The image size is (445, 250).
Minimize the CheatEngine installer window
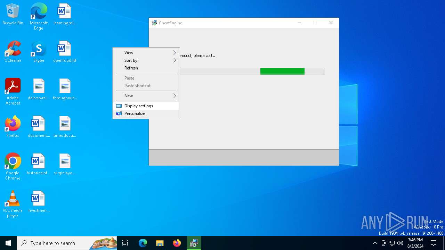tap(299, 23)
